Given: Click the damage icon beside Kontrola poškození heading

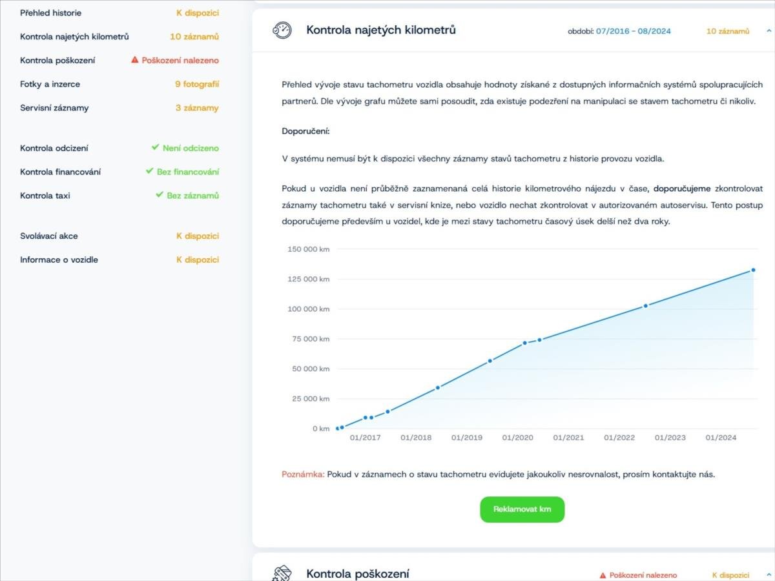Looking at the screenshot, I should [282, 573].
